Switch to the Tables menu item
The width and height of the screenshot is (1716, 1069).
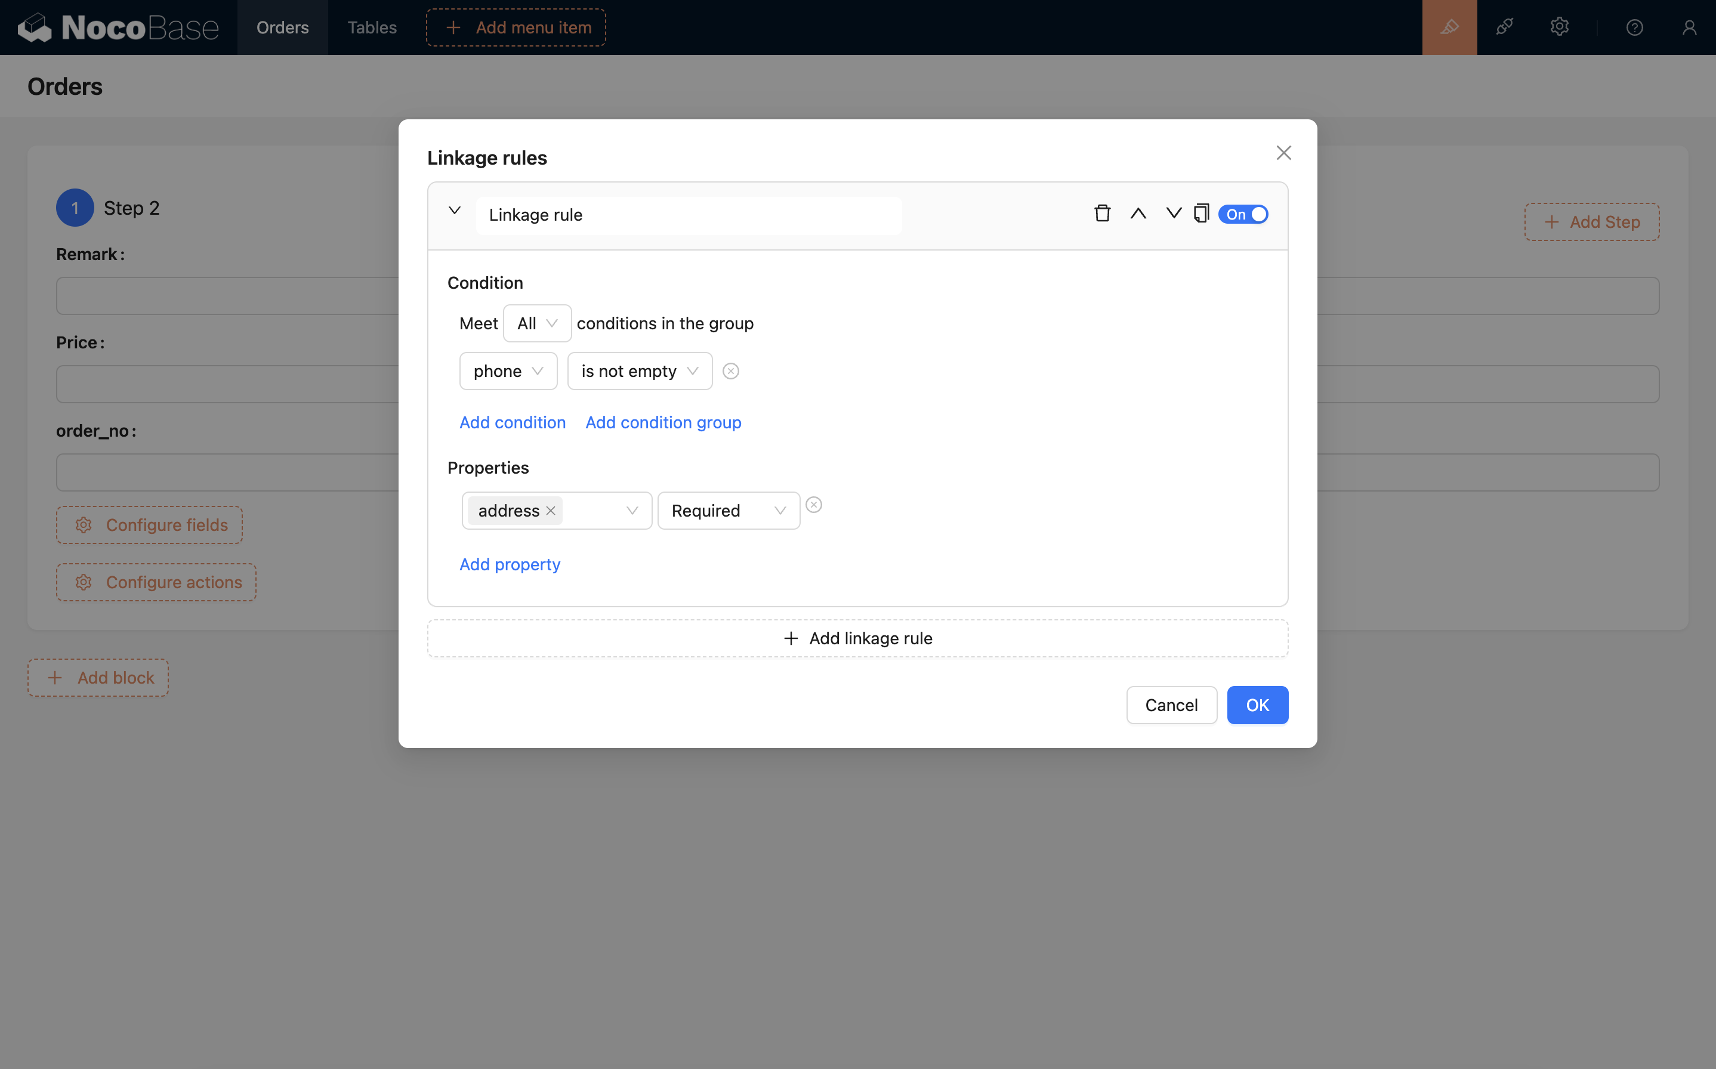pos(372,27)
